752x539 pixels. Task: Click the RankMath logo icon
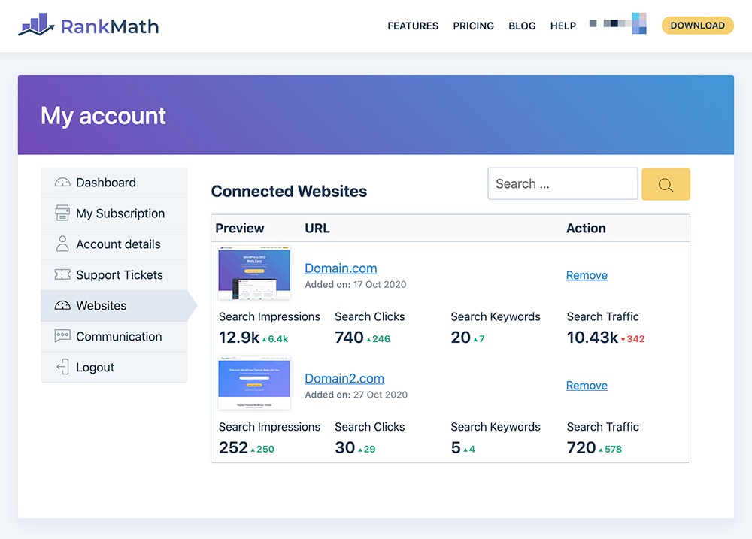coord(36,25)
